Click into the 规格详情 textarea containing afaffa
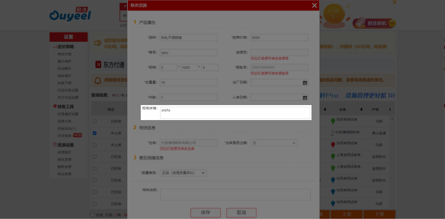The width and height of the screenshot is (445, 219). [235, 113]
